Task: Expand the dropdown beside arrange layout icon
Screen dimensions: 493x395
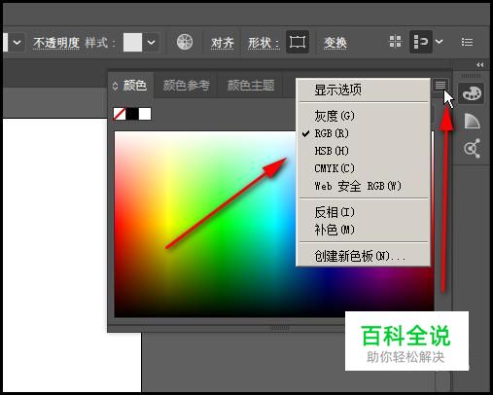Action: click(440, 42)
